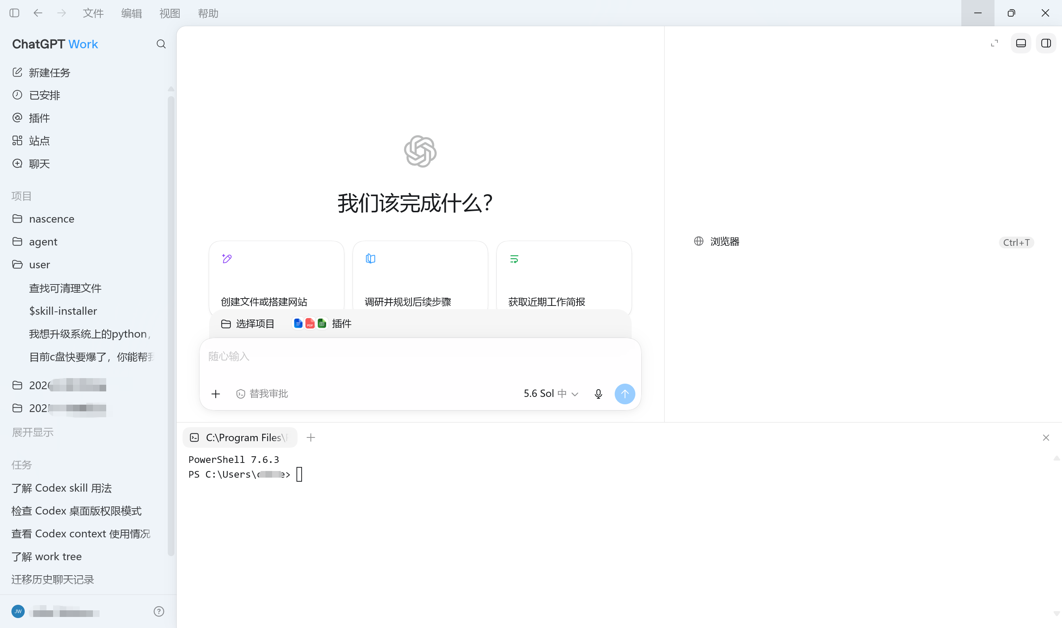Focus the 随心输入 message input

420,356
